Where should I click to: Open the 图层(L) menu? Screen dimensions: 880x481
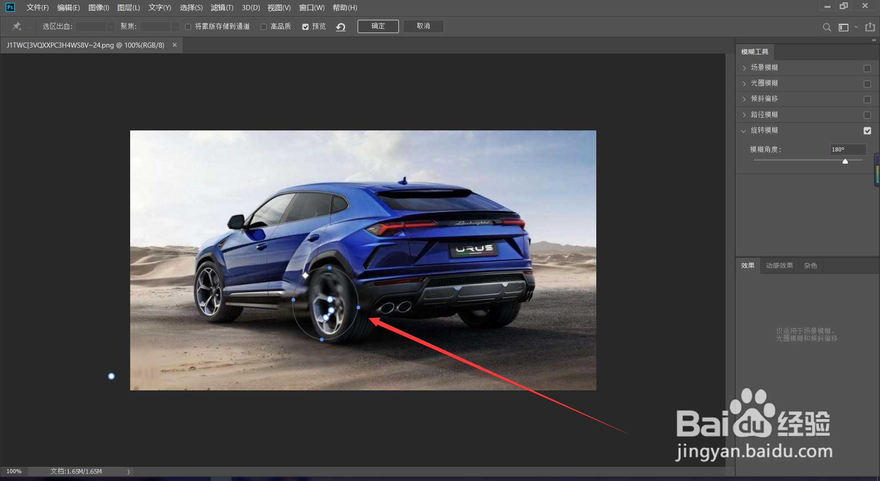[x=128, y=8]
